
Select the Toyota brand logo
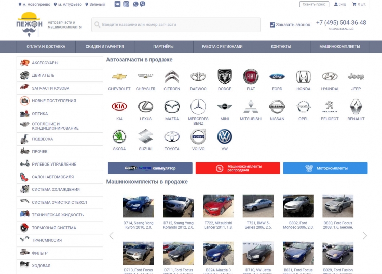[x=172, y=136]
